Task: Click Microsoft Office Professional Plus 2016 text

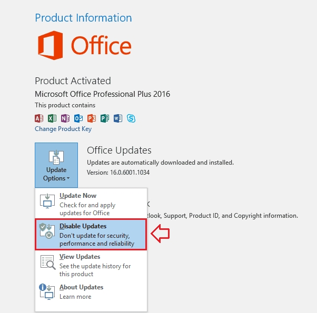Action: pyautogui.click(x=102, y=94)
